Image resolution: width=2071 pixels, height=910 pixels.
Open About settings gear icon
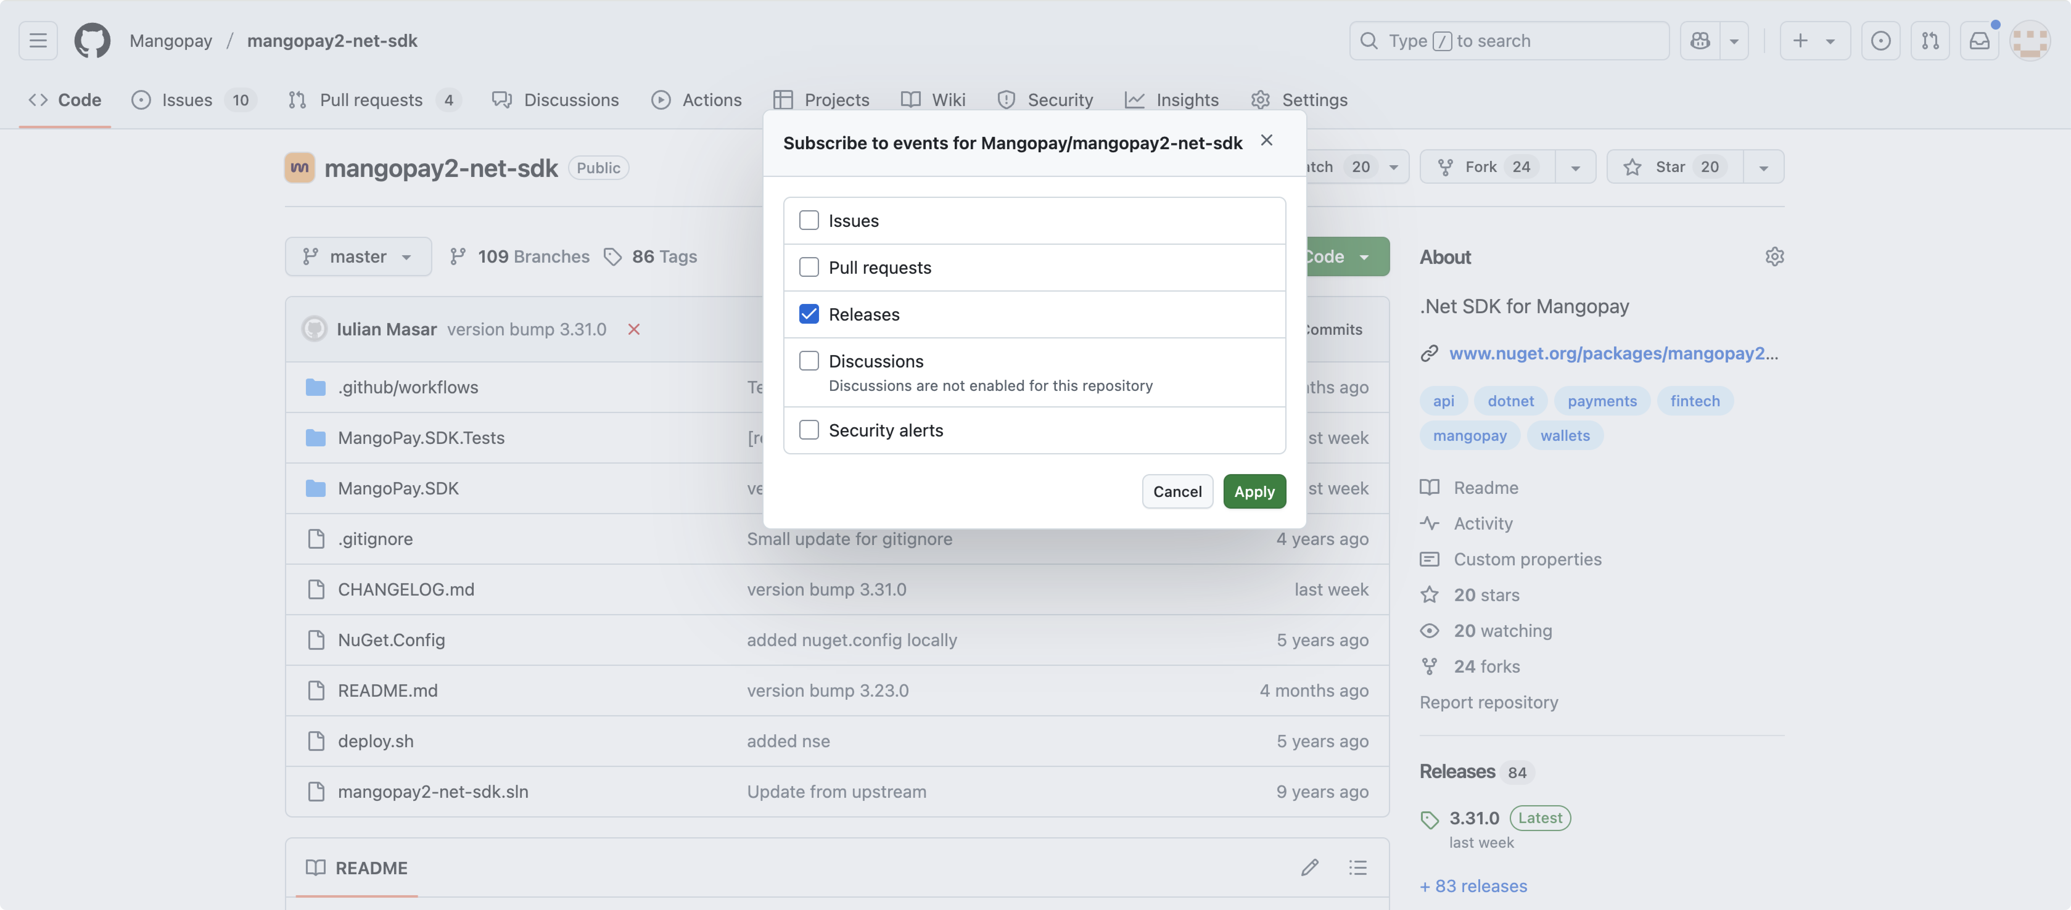(1774, 256)
